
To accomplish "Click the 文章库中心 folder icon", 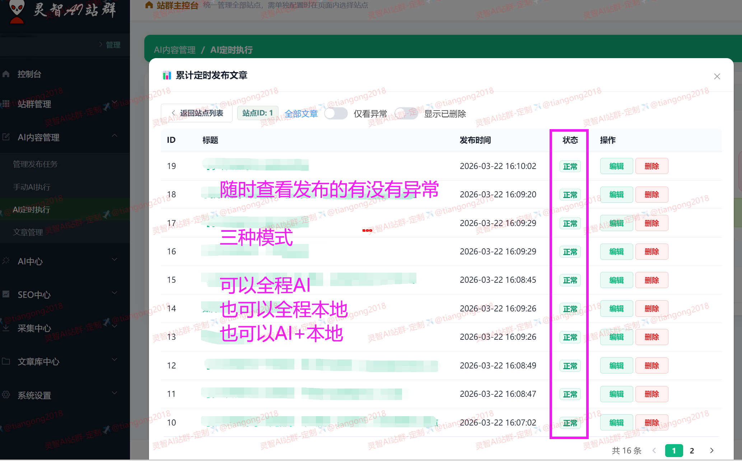I will 6,362.
